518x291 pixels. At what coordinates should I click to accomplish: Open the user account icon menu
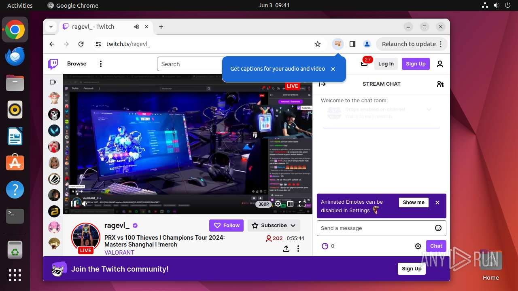point(440,64)
